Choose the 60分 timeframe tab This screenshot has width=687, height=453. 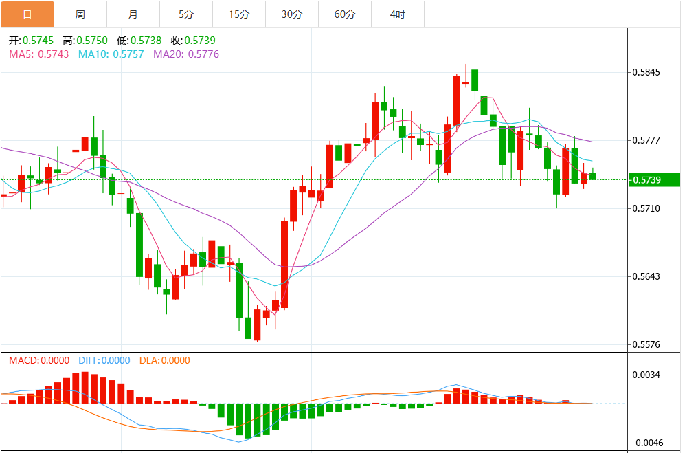click(x=344, y=14)
